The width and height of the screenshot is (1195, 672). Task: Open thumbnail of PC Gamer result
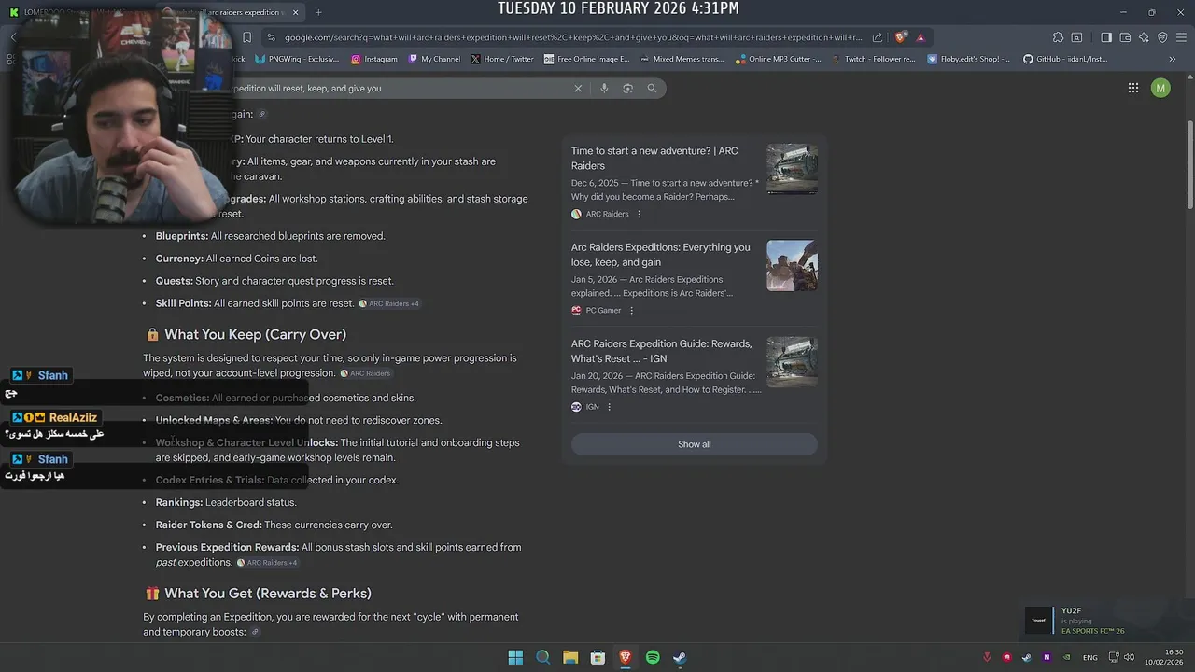793,265
